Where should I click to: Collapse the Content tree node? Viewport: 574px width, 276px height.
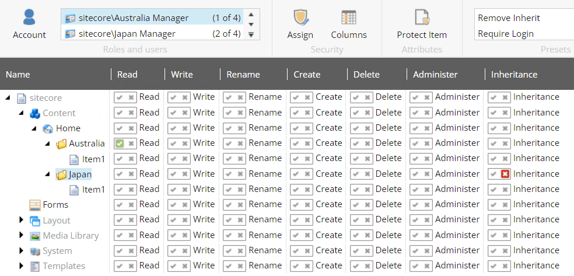point(21,113)
